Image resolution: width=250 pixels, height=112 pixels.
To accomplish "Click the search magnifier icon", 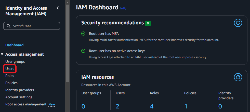I will (8, 26).
